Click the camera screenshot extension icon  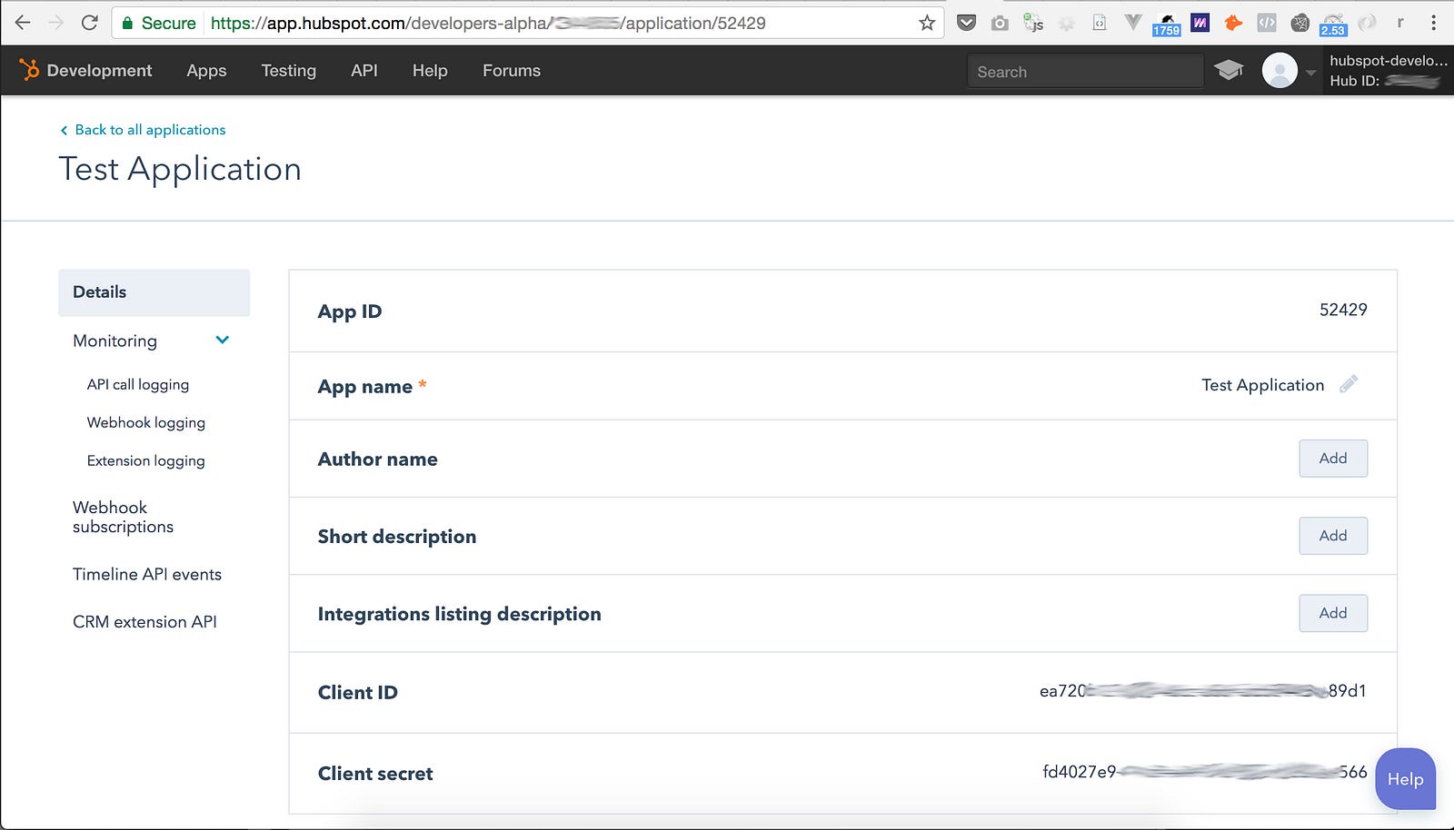tap(1000, 23)
